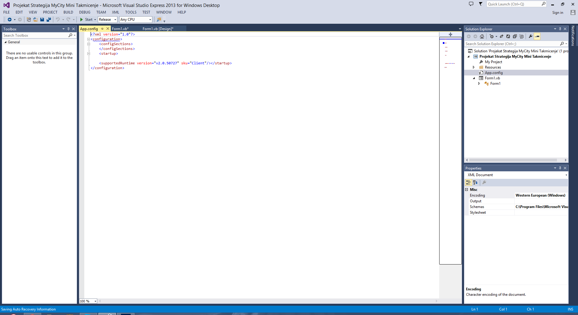Pin the Solution Explorer panel with Auto Hide
Viewport: 578px width, 315px height.
coord(560,29)
